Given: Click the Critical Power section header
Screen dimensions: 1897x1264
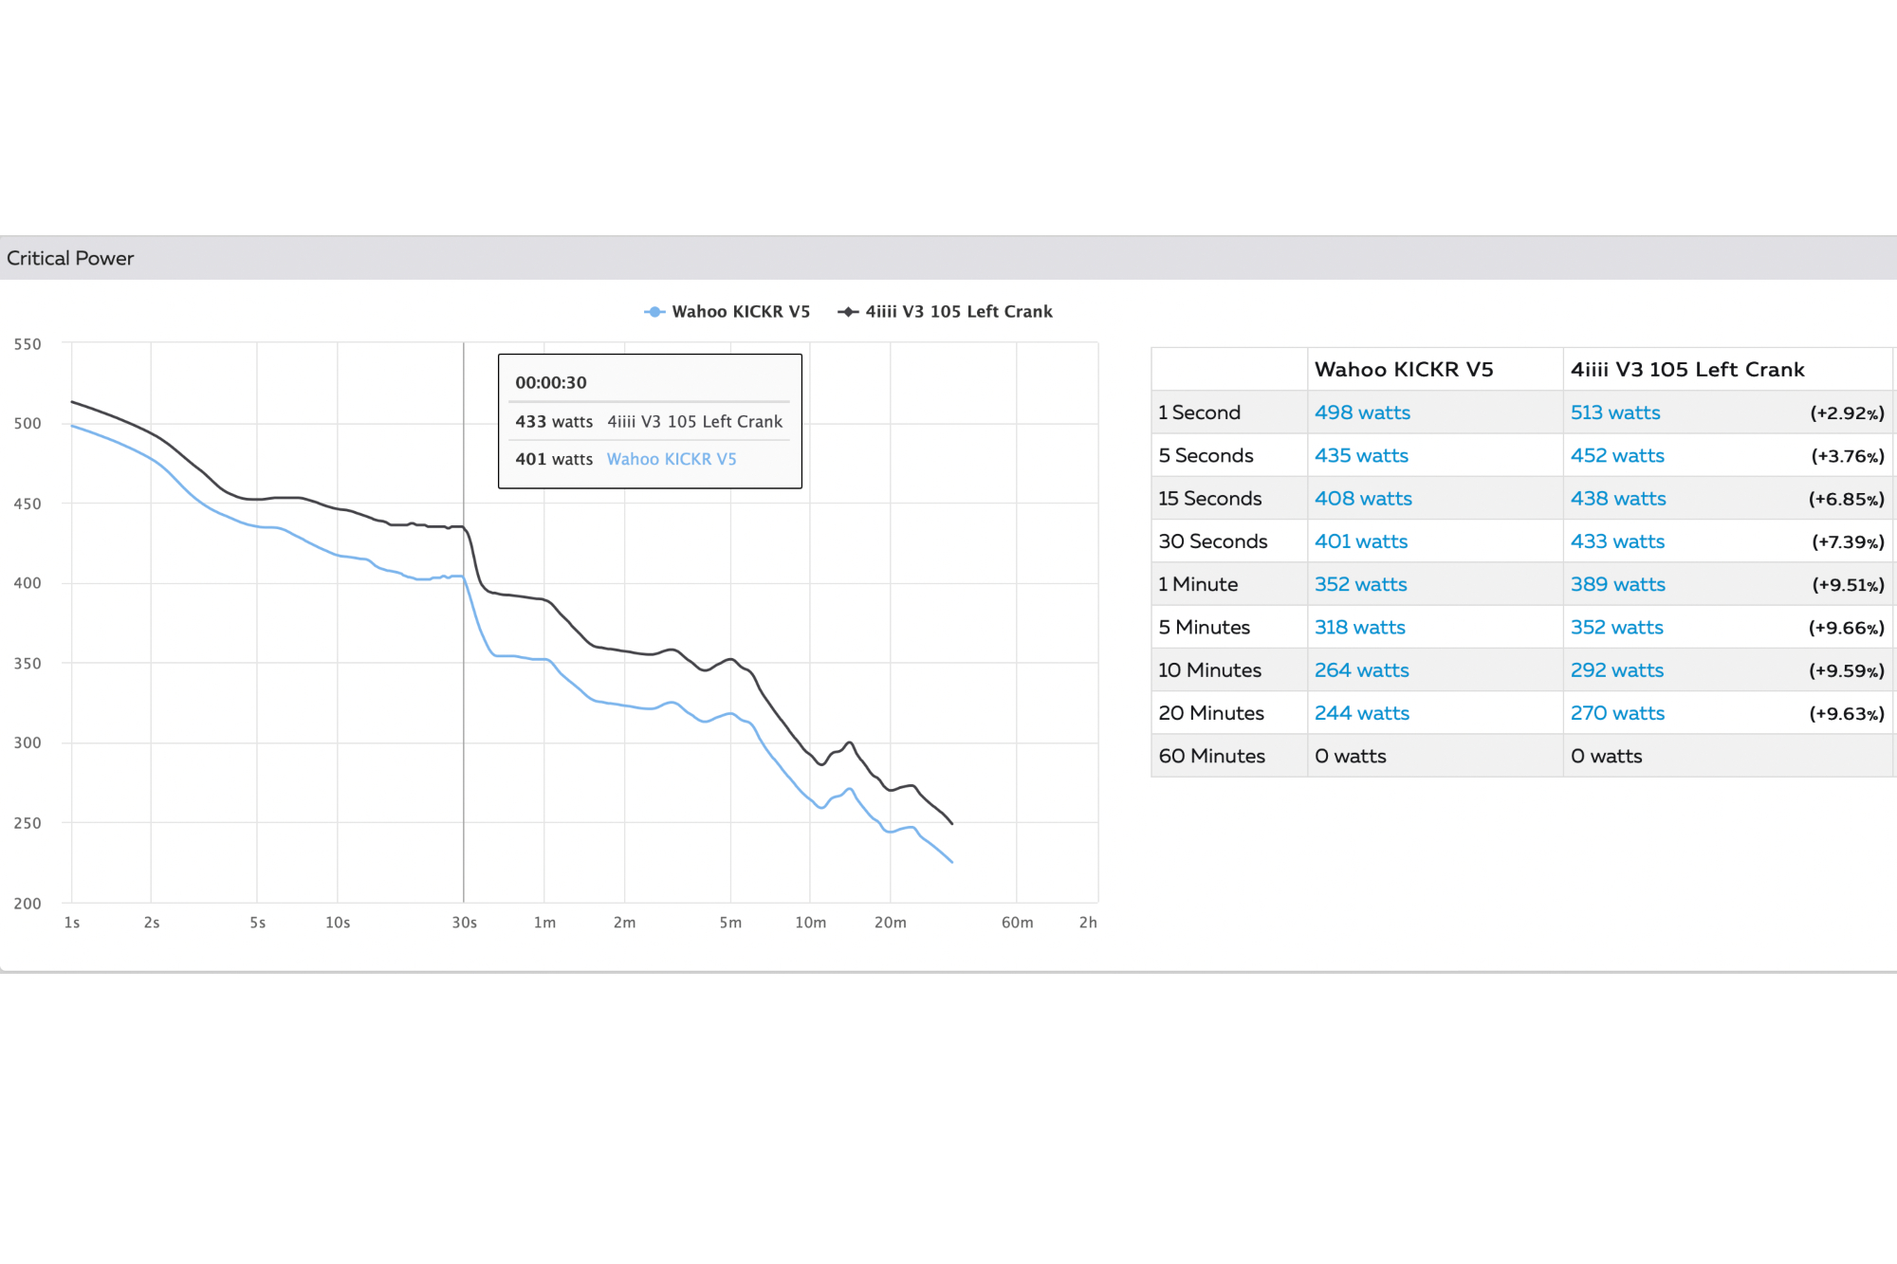Looking at the screenshot, I should [948, 258].
